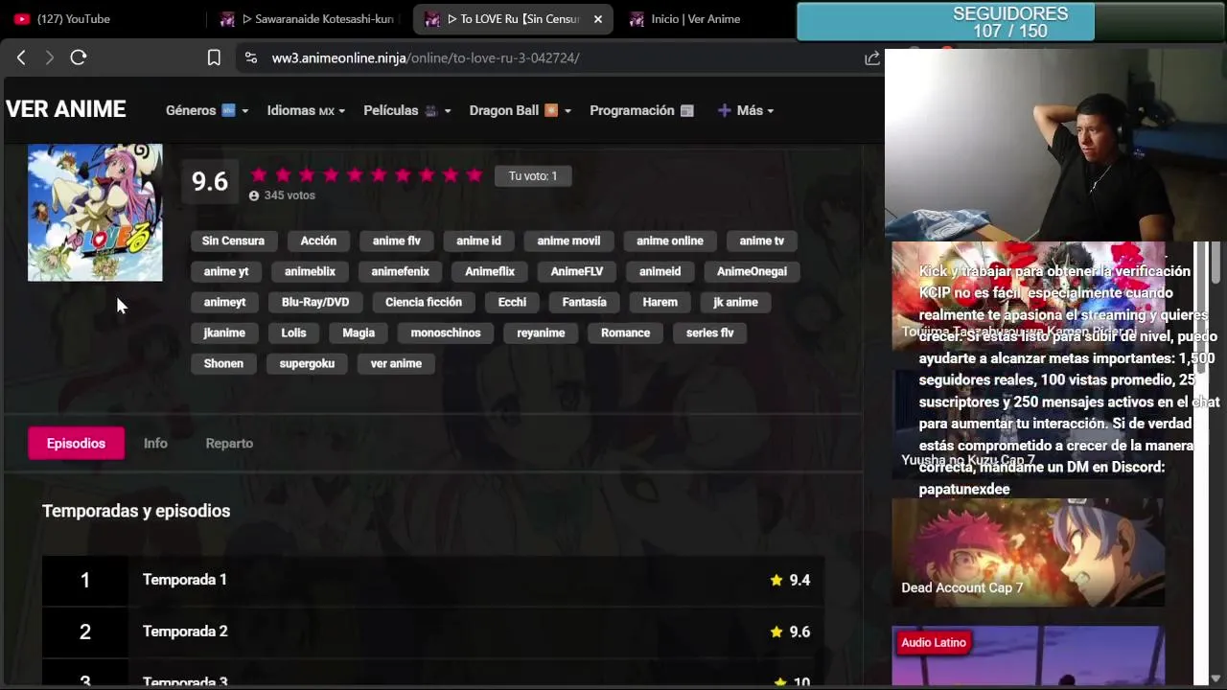The image size is (1227, 690).
Task: Click the Shonen genre tag
Action: click(223, 363)
